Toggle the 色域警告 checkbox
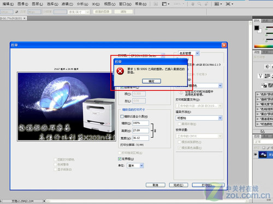Image resolution: width=273 pixels, height=204 pixels. tap(55, 164)
